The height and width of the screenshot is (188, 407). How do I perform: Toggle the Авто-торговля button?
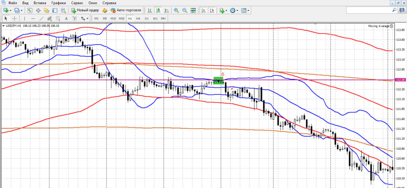126,10
